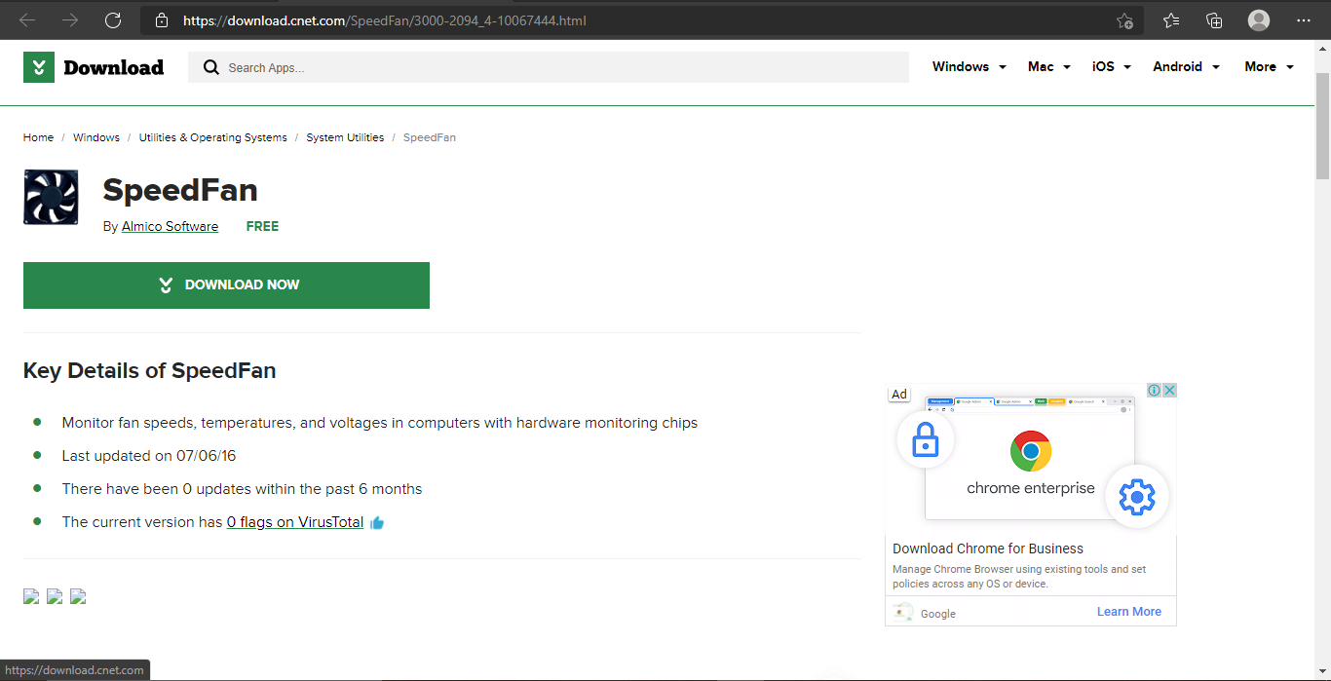Open 0 flags on VirusTotal link
The width and height of the screenshot is (1331, 681).
(x=295, y=522)
